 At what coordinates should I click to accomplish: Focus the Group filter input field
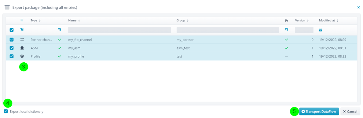point(228,30)
